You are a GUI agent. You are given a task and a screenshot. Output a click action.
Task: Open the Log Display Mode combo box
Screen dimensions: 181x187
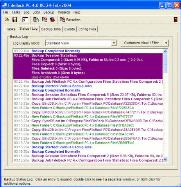[x=81, y=43]
